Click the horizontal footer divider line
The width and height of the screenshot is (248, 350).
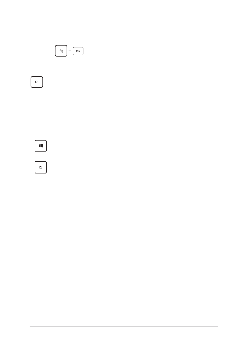(x=124, y=327)
